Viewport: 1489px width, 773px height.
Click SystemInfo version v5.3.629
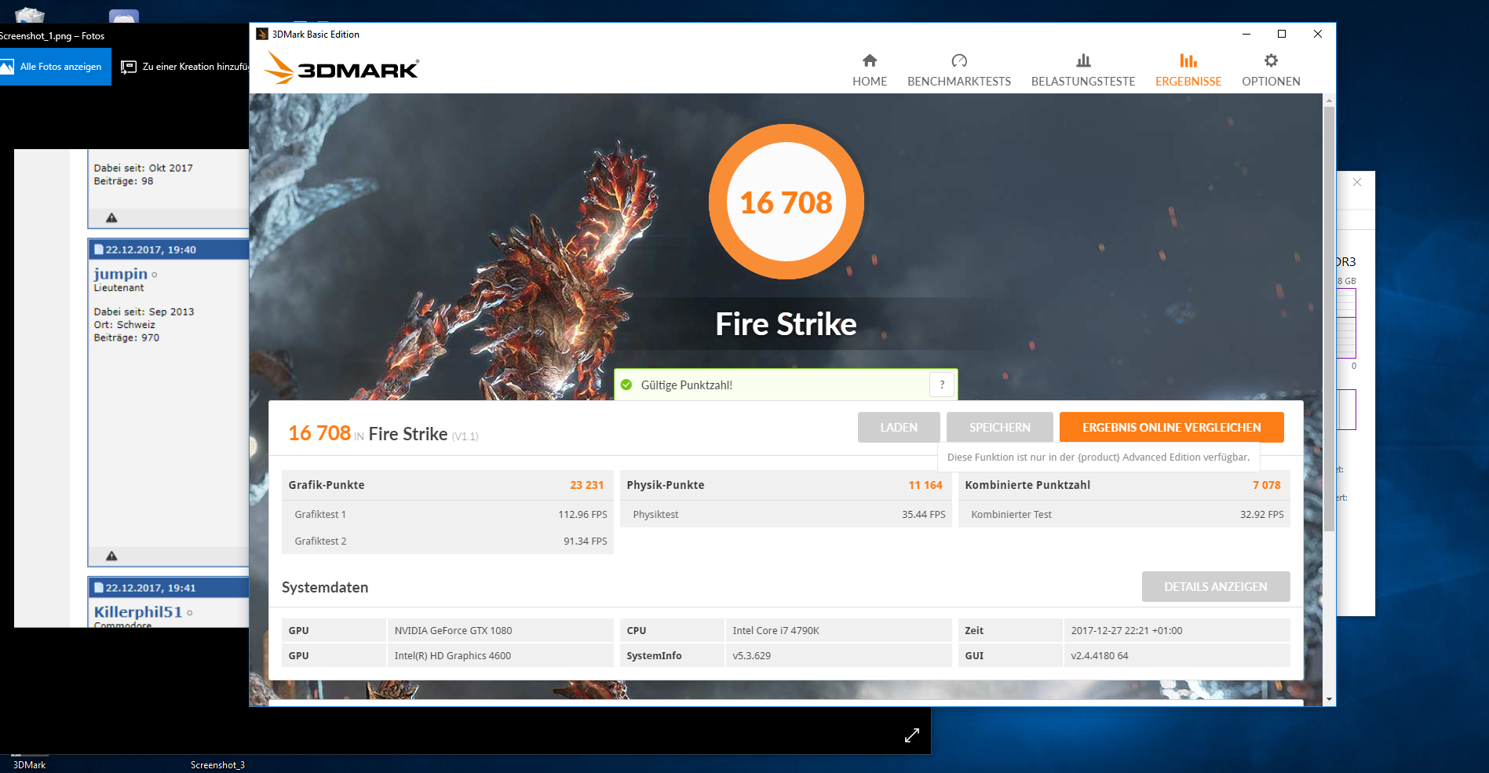[751, 655]
